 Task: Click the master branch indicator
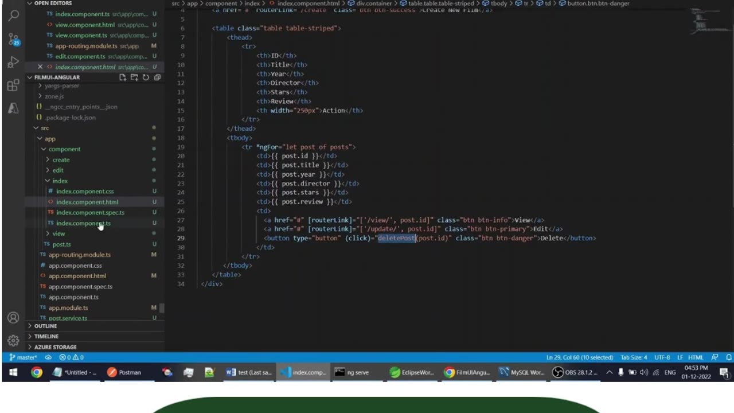[23, 357]
